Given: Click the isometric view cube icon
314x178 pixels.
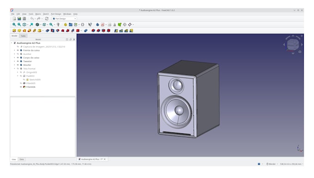Looking at the screenshot, I should tap(24, 24).
